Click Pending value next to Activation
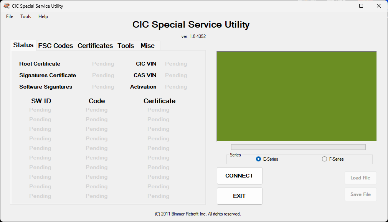The image size is (388, 222). [x=176, y=87]
